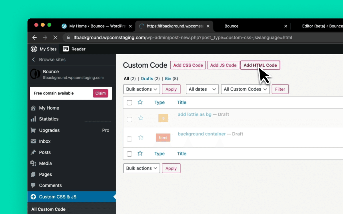Filter list by Bin (8)
The width and height of the screenshot is (343, 214).
(171, 78)
